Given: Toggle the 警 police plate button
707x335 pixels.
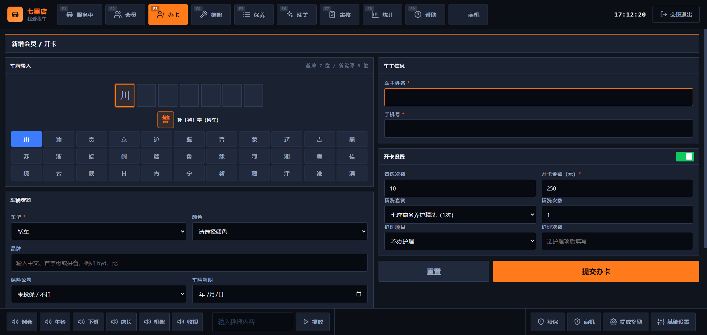Looking at the screenshot, I should tap(166, 120).
